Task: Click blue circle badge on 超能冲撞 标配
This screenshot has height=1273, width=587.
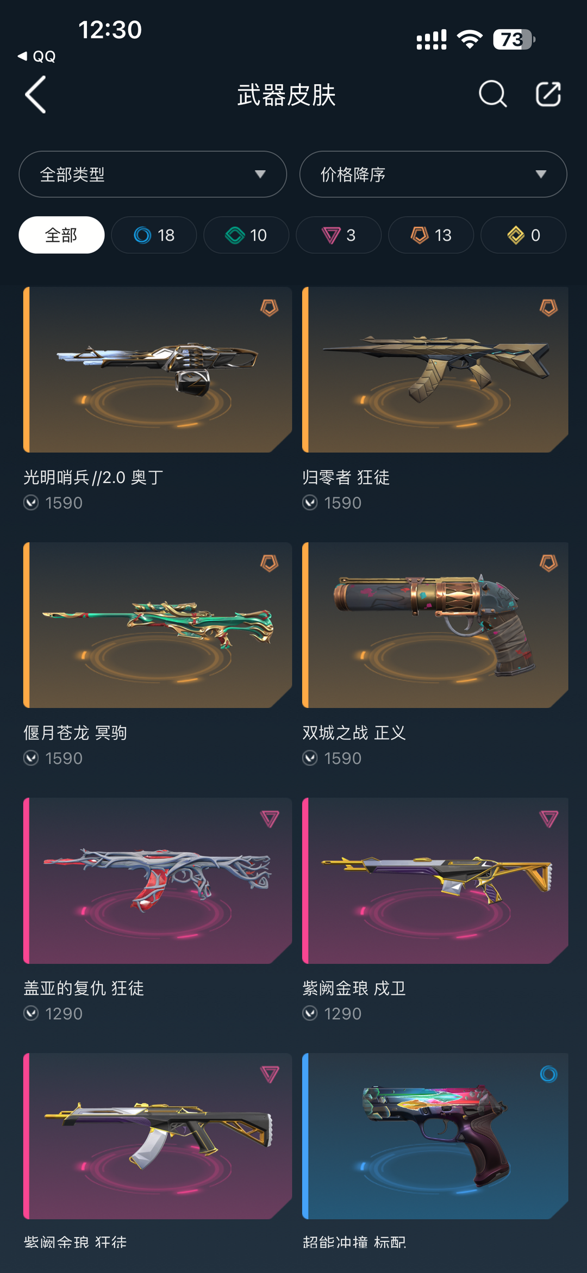Action: pyautogui.click(x=548, y=1074)
